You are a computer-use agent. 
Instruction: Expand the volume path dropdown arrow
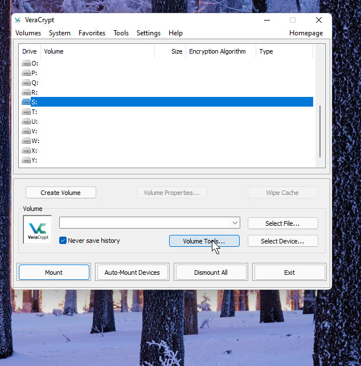point(235,223)
